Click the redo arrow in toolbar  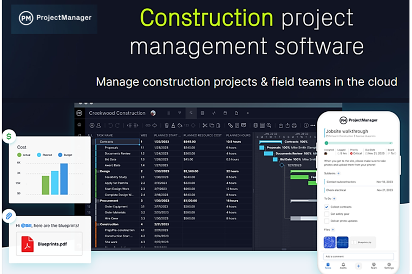(117, 125)
